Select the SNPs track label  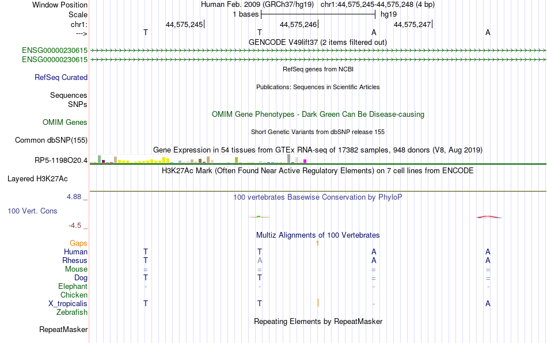78,104
